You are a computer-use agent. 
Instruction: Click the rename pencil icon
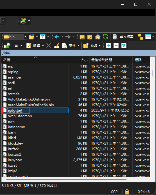click(x=56, y=45)
